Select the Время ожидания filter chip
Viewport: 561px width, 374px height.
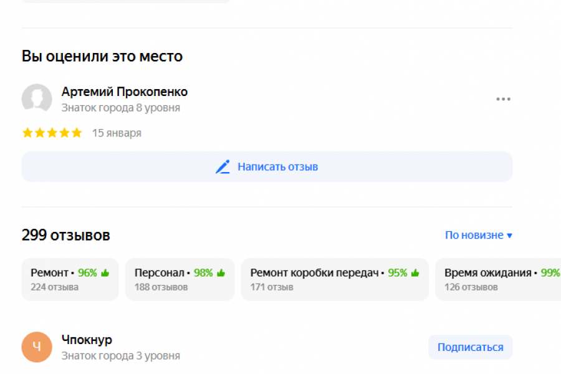click(497, 279)
